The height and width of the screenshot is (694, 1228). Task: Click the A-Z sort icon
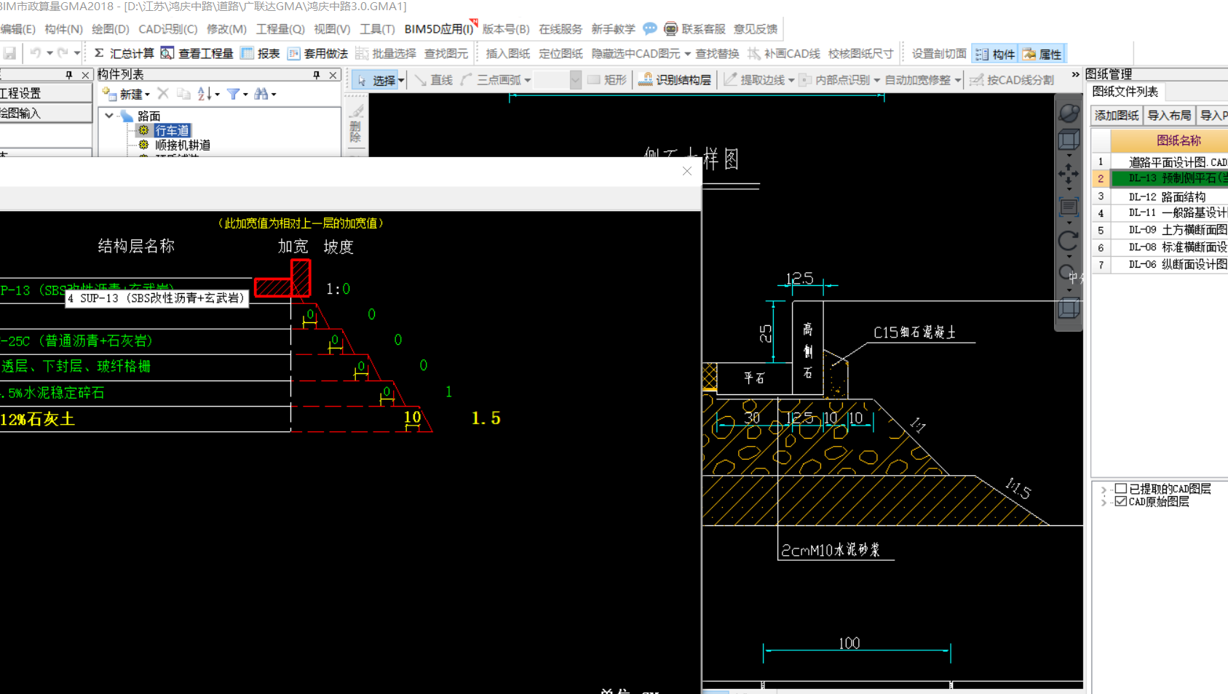205,94
